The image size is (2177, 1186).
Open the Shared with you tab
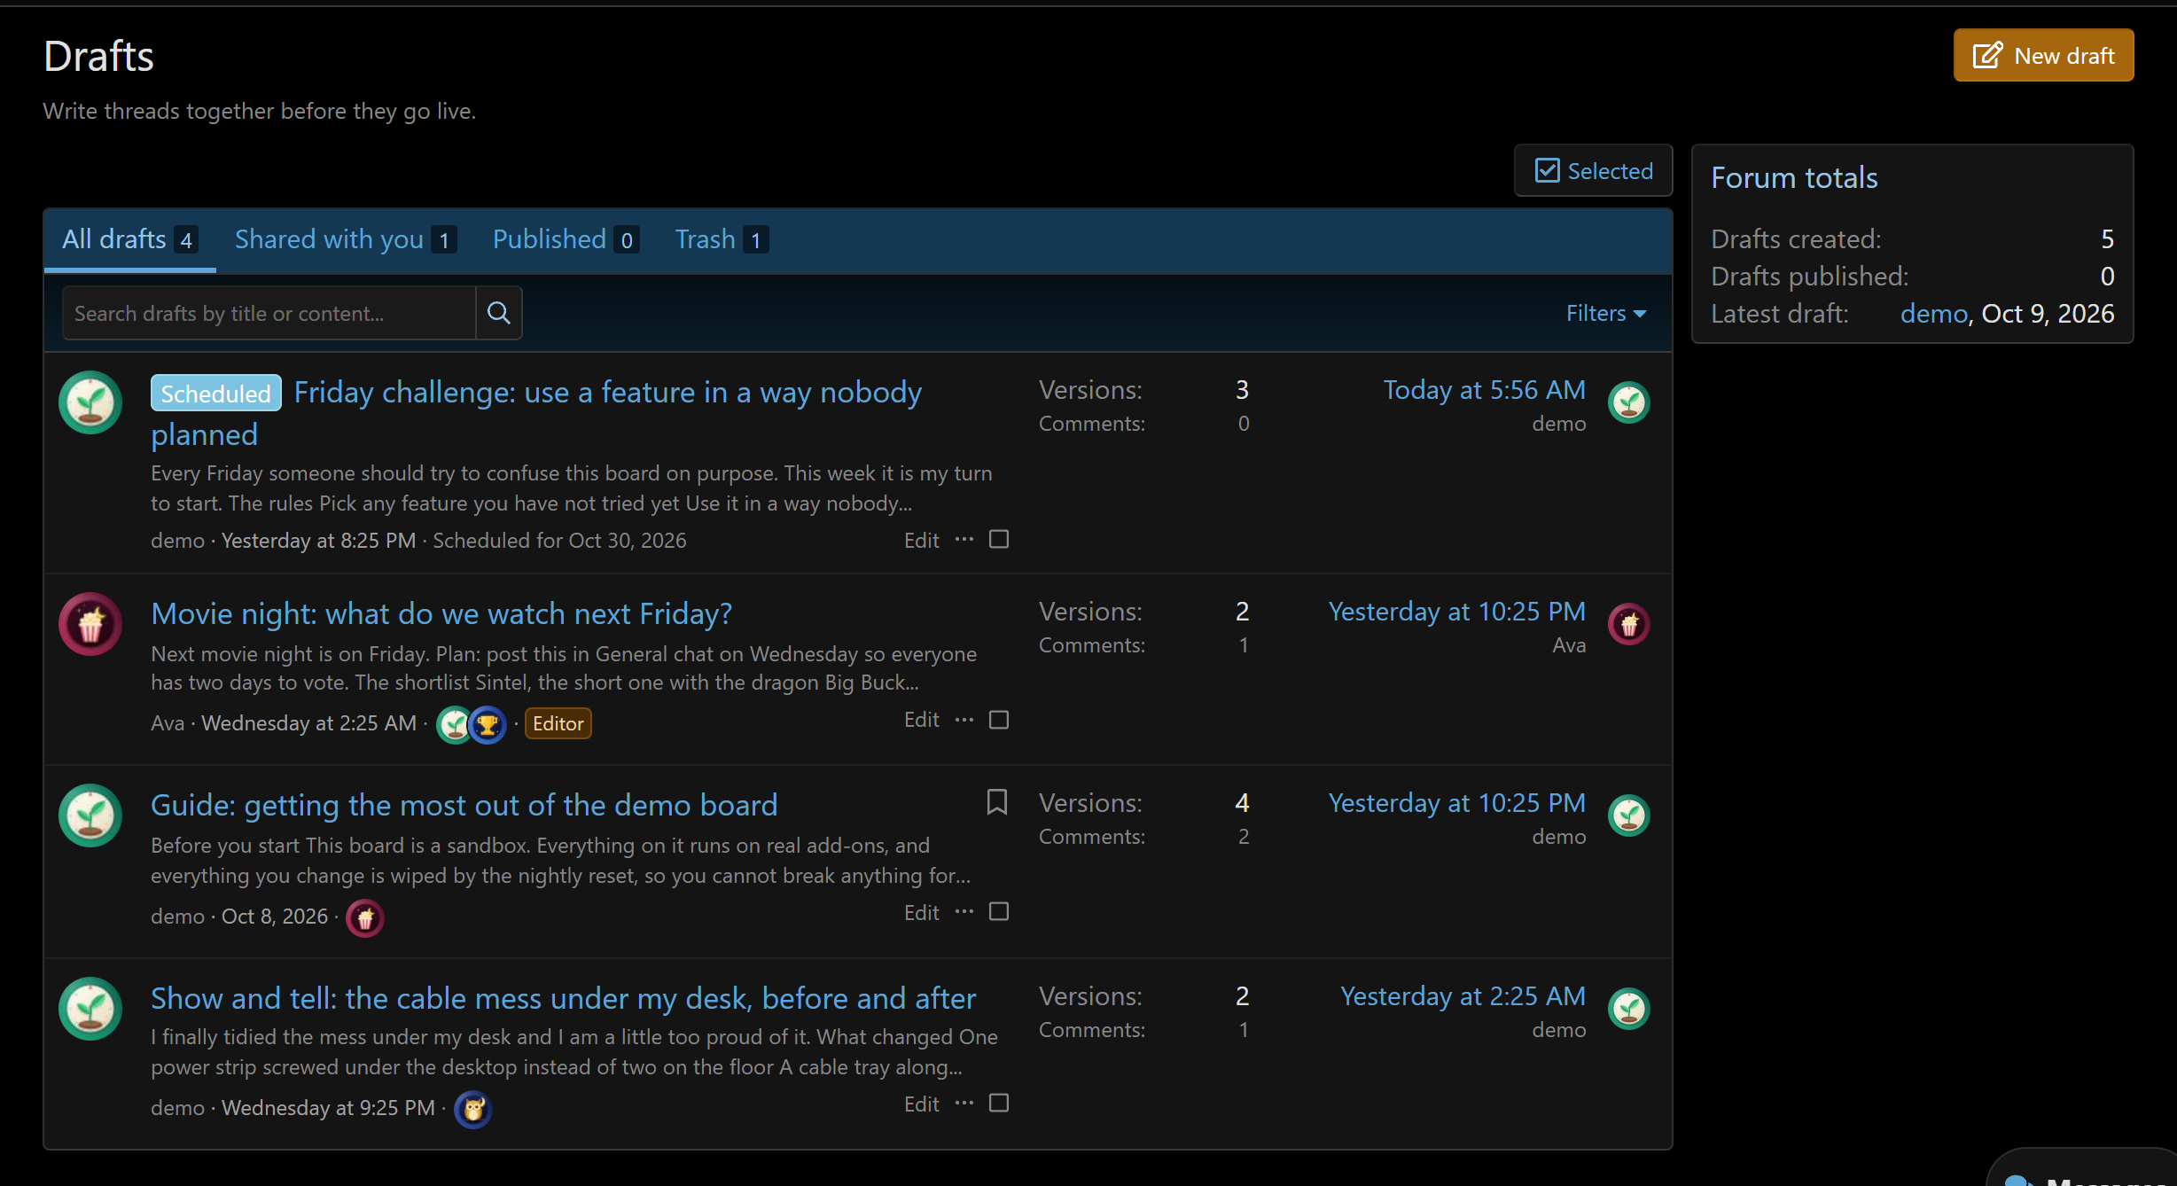click(346, 239)
